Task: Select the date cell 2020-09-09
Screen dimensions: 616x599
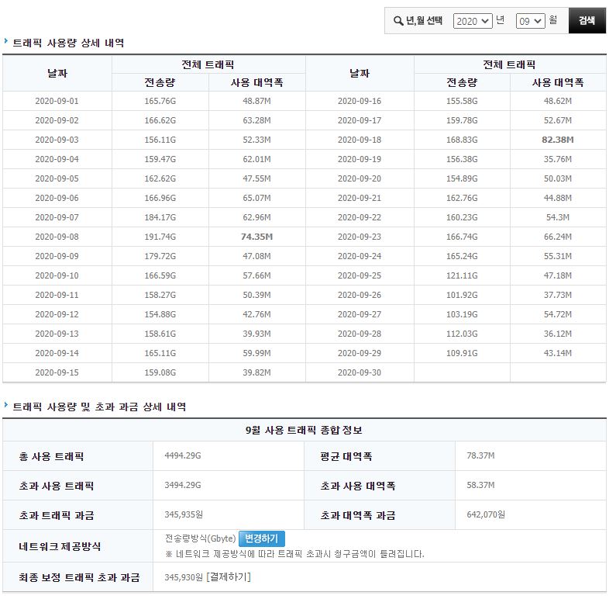Action: click(x=57, y=256)
